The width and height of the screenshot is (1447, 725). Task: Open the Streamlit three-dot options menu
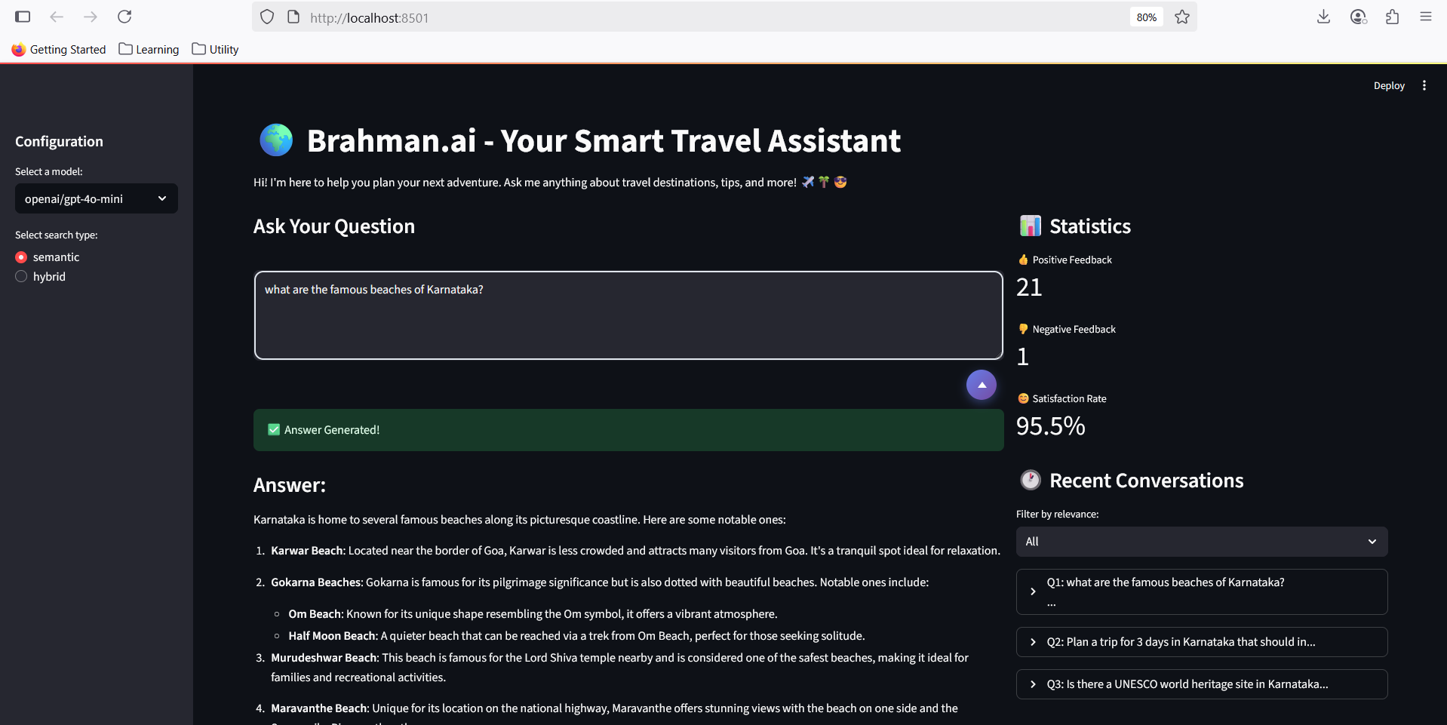coord(1424,85)
